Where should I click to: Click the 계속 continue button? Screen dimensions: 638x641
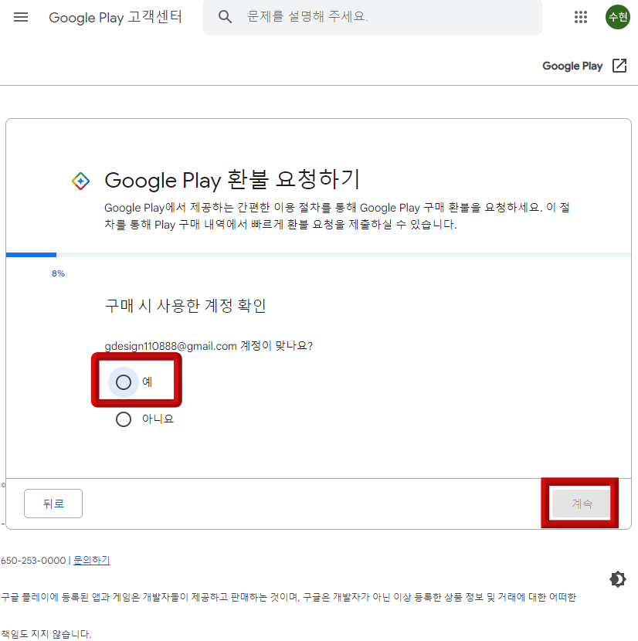pos(580,502)
